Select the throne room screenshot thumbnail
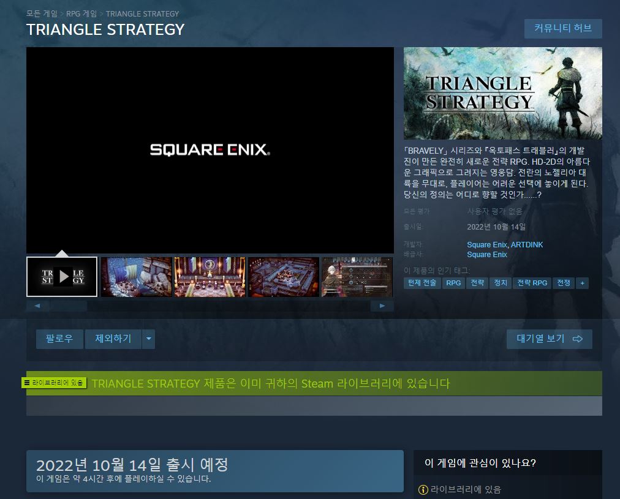Image resolution: width=620 pixels, height=499 pixels. (x=210, y=277)
